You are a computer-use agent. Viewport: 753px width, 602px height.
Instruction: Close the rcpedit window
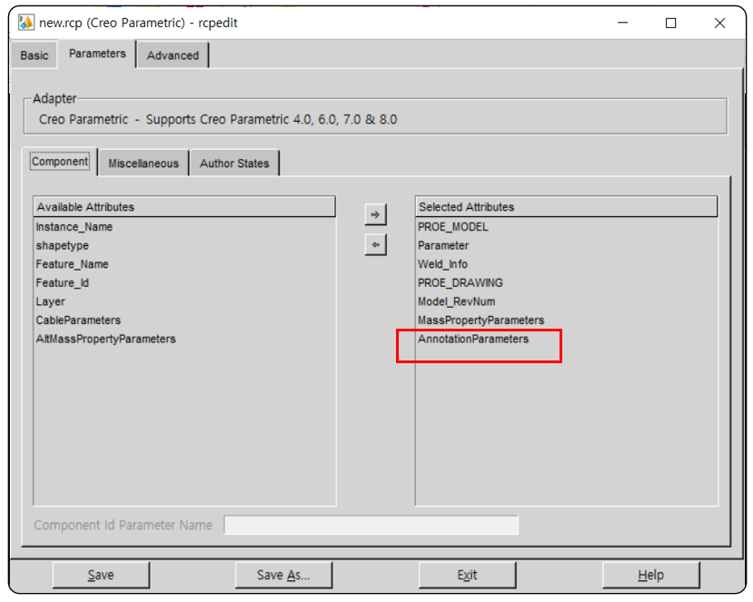[719, 23]
